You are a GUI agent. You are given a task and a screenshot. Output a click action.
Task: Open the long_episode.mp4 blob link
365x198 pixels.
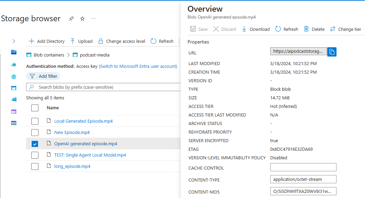click(x=72, y=166)
